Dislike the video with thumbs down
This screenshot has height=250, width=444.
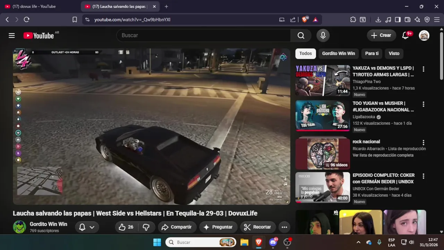(x=146, y=227)
